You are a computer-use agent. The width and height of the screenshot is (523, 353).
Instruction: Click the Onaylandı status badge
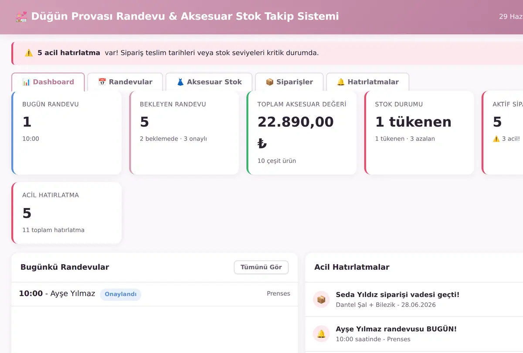click(x=121, y=294)
